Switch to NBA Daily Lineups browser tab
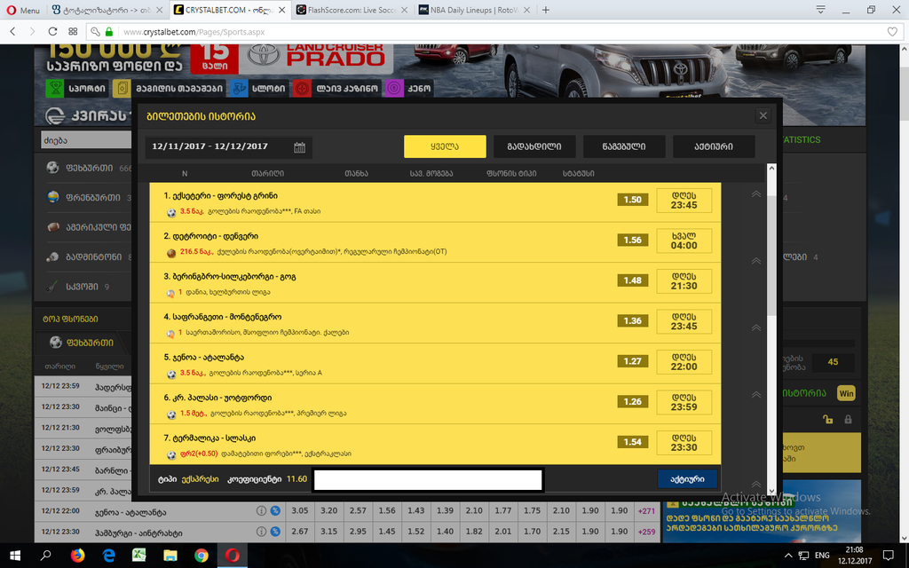This screenshot has height=568, width=909. click(474, 10)
